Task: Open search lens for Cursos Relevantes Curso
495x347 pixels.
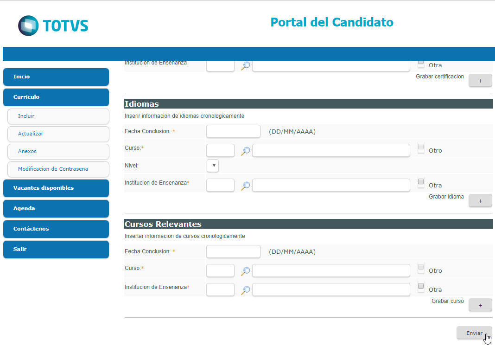Action: (x=245, y=271)
